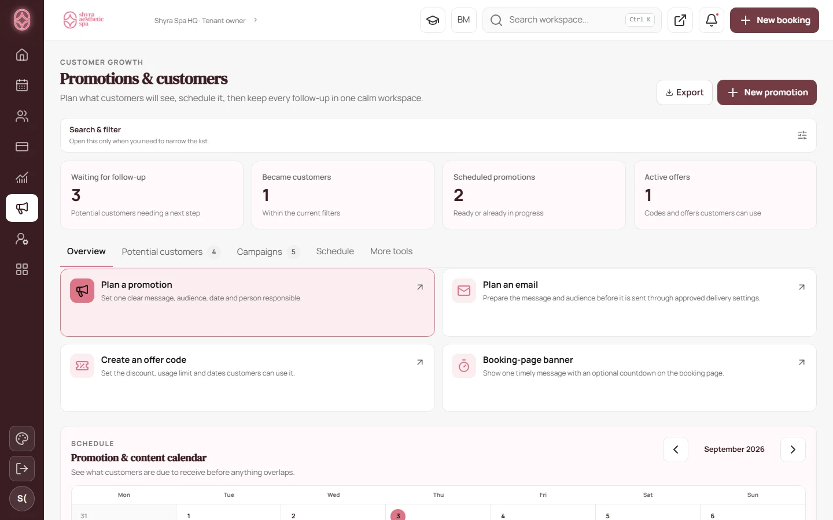
Task: Click the logout icon in sidebar
Action: pos(22,469)
